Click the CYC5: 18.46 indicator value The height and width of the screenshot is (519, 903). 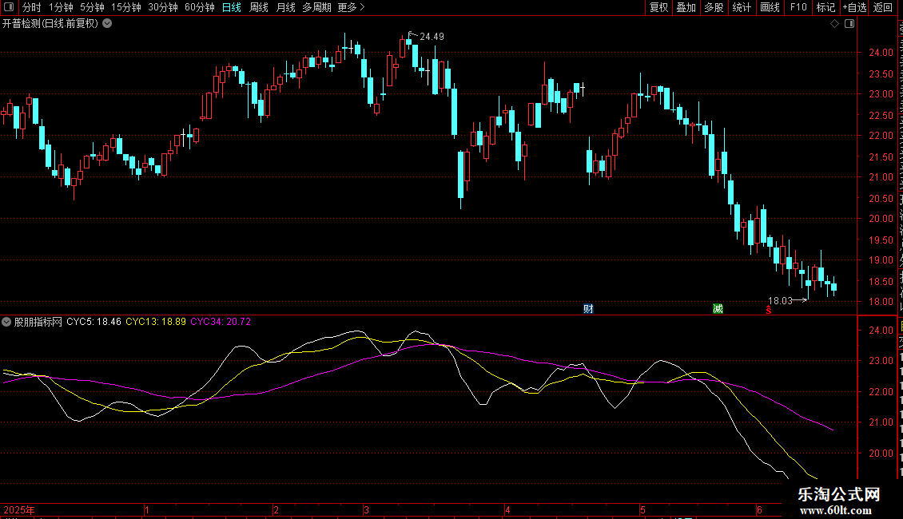tap(93, 323)
